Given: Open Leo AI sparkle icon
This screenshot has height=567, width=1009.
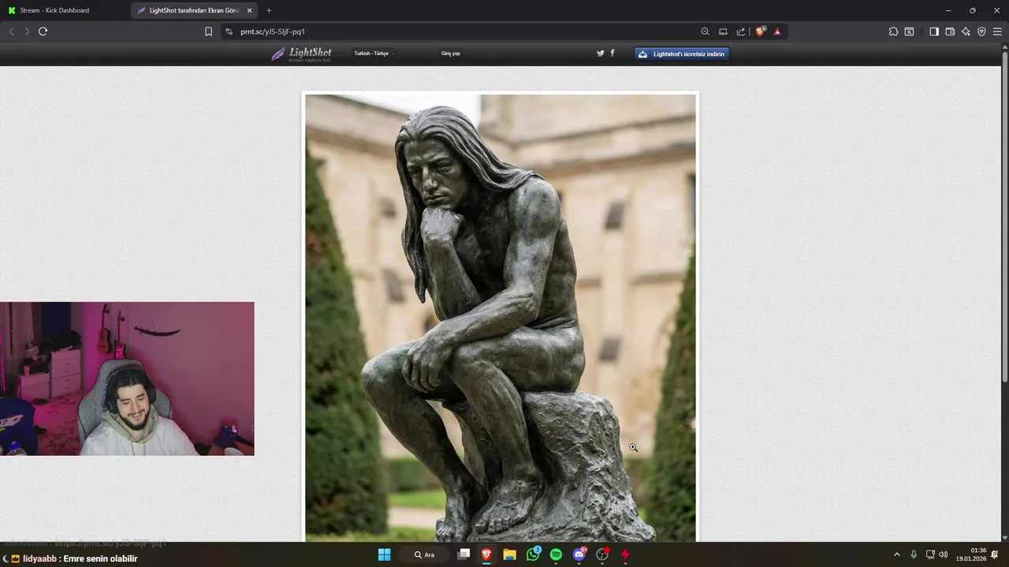Looking at the screenshot, I should pos(966,31).
